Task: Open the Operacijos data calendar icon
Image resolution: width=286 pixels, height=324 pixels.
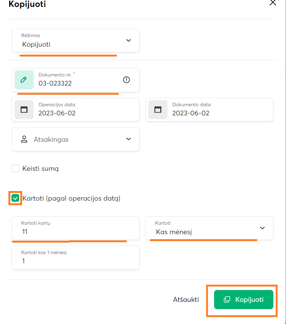Action: 24,110
